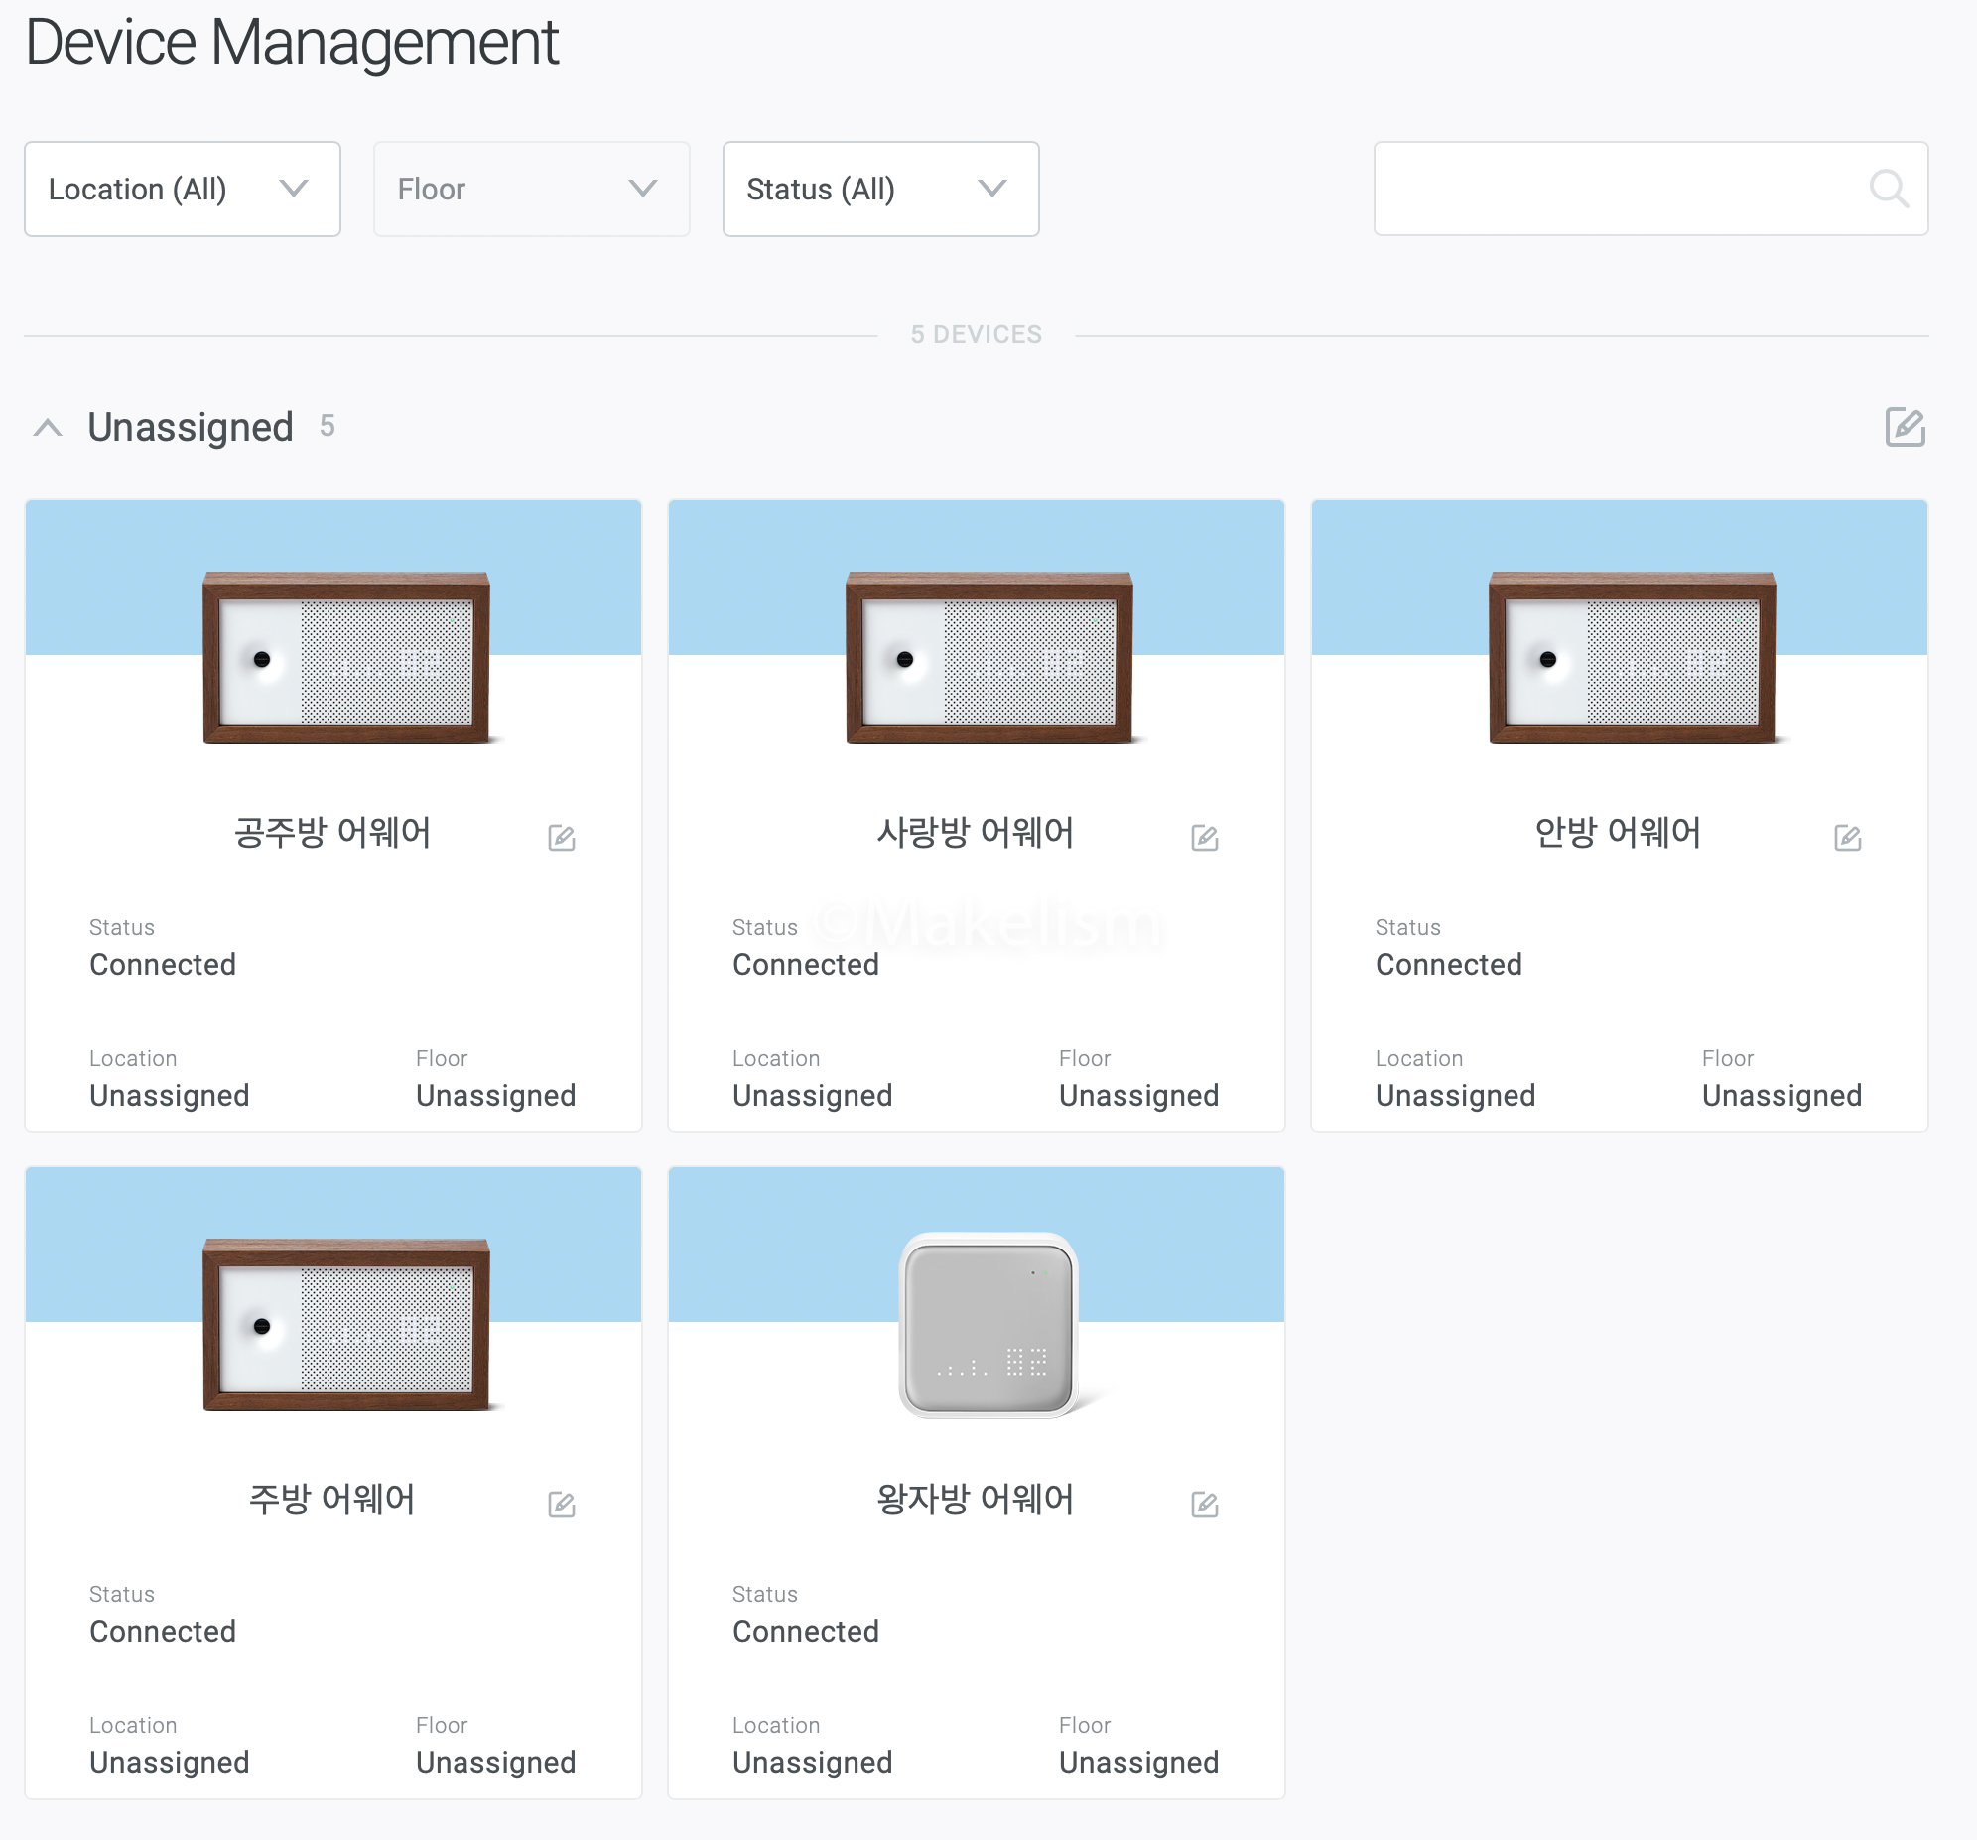Click the 왕자방 어웨어 device name

[x=975, y=1499]
